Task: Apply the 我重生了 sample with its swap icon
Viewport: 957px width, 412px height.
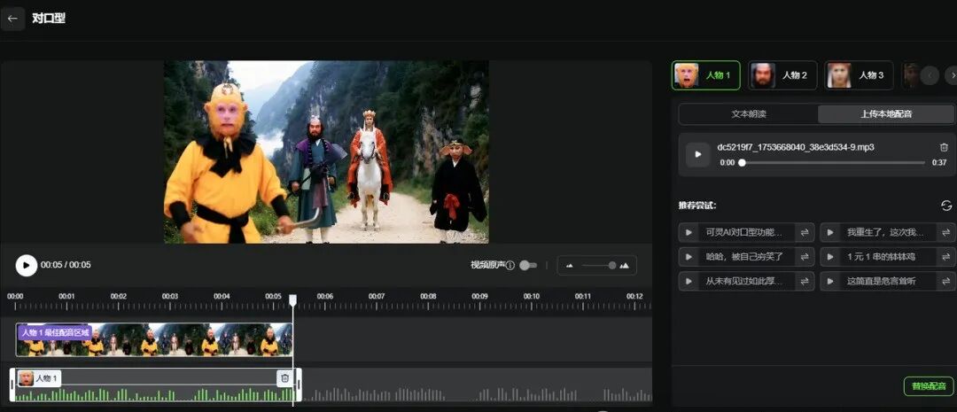Action: coord(946,232)
